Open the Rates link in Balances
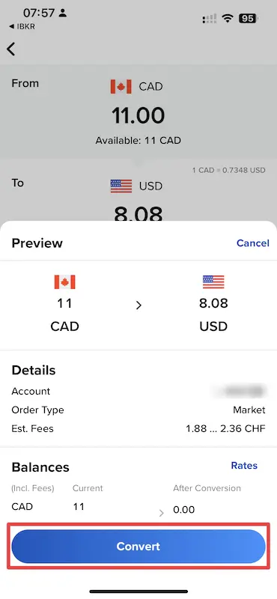Viewport: 277px width, 599px height. coord(244,465)
